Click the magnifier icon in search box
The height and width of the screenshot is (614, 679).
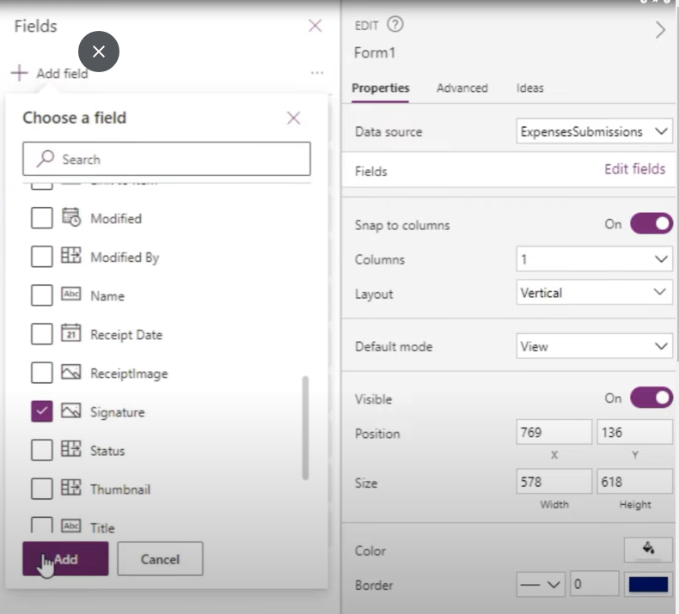tap(45, 159)
